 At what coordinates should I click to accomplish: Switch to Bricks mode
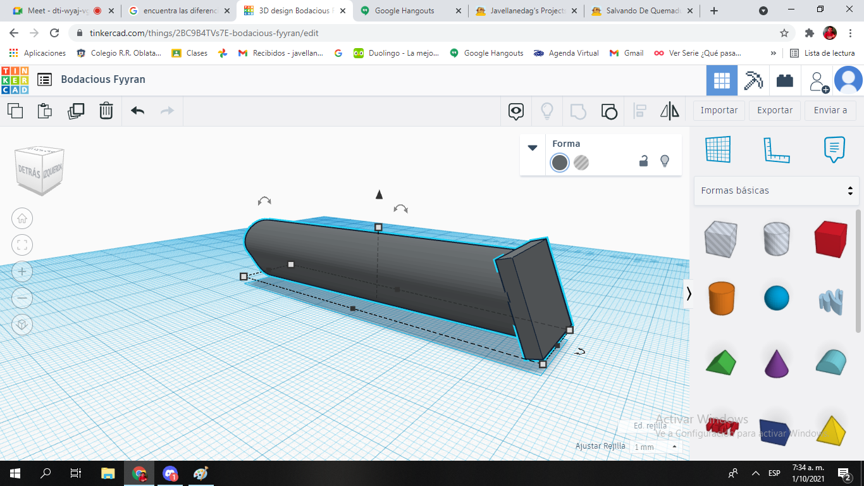(785, 80)
